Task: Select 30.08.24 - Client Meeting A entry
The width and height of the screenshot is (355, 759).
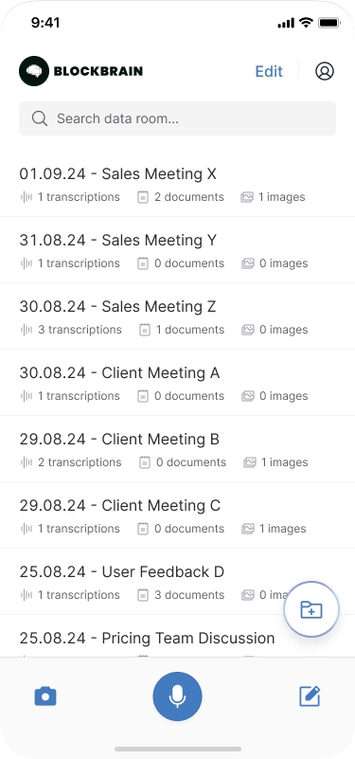Action: click(x=178, y=383)
